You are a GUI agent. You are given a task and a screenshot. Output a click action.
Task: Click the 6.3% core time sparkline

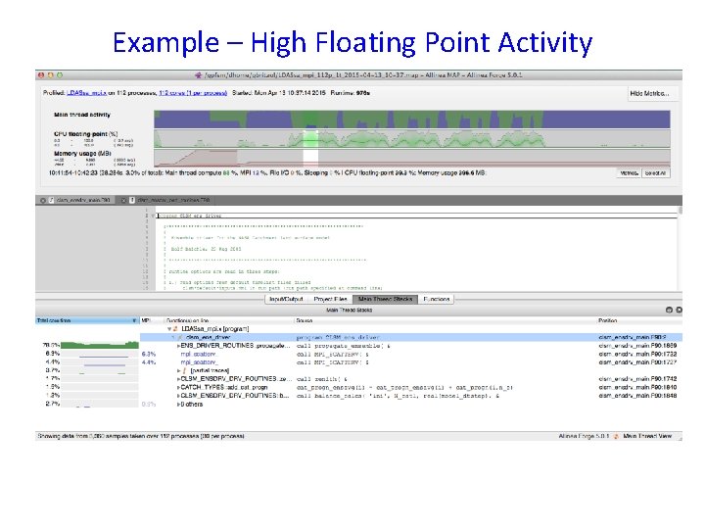pos(99,354)
